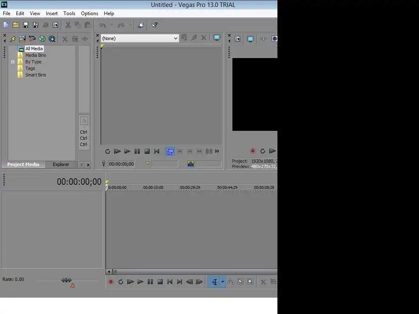
Task: Click timeline ruler at 00:00:15:00
Action: [x=153, y=187]
